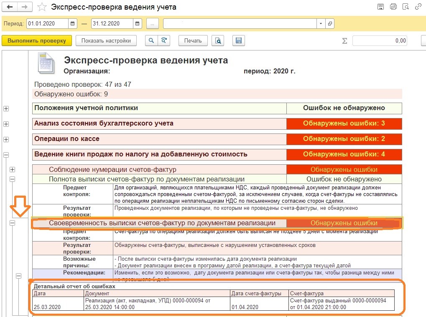
Task: Collapse Ведение книги продаж group
Action: click(x=6, y=155)
